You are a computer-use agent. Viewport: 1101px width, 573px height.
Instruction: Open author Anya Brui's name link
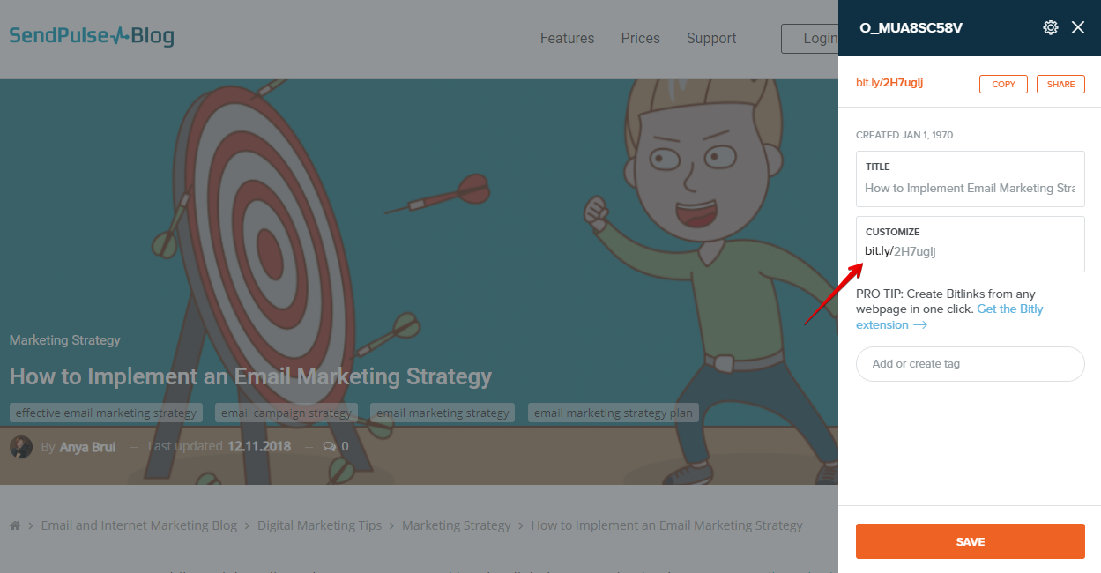click(x=87, y=447)
